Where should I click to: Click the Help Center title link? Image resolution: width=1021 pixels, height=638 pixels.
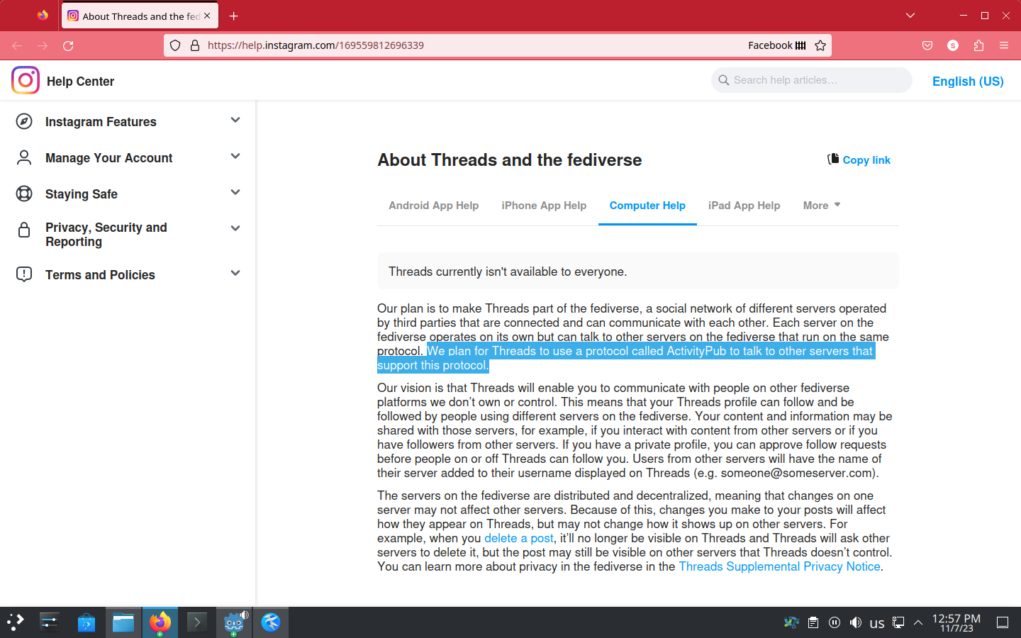click(80, 82)
